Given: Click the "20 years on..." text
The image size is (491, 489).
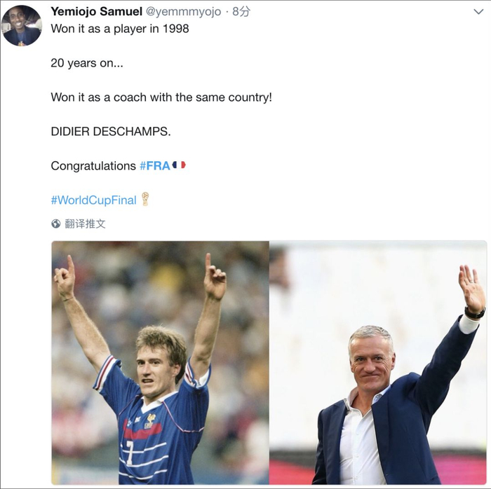Looking at the screenshot, I should tap(86, 62).
